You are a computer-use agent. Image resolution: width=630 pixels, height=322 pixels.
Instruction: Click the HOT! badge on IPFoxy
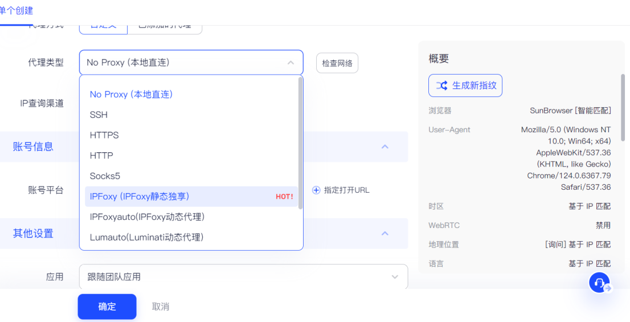284,197
